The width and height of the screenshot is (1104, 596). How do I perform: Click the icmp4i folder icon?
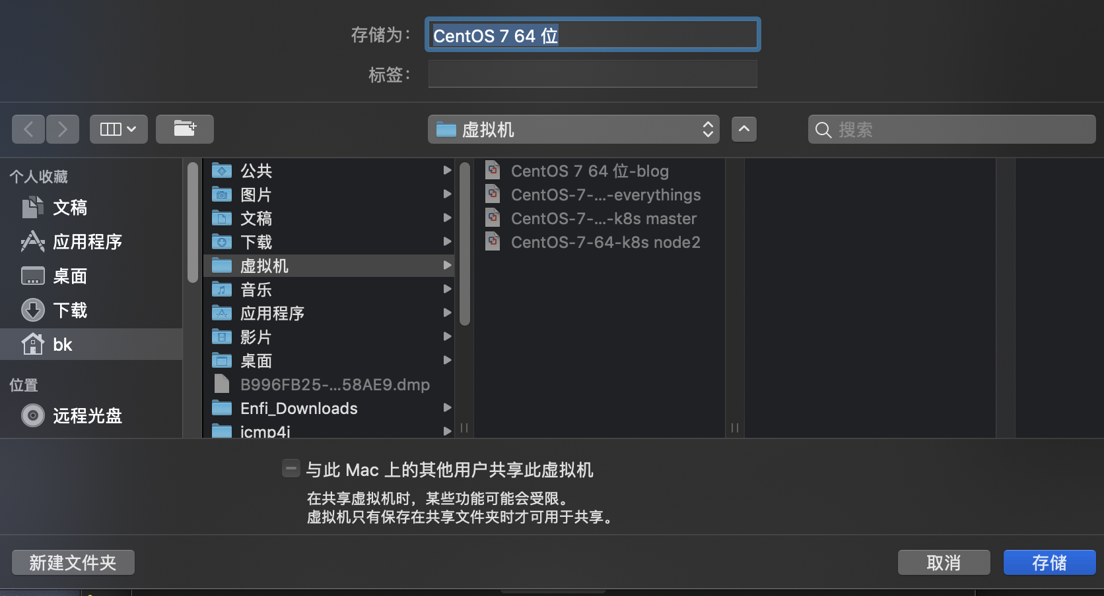pyautogui.click(x=222, y=431)
